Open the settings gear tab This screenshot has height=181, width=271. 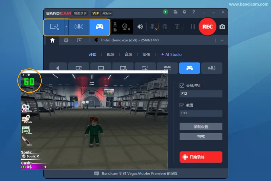66,40
